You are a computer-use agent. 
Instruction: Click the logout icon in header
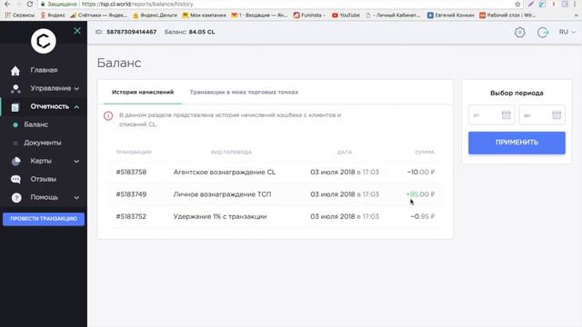coord(543,33)
